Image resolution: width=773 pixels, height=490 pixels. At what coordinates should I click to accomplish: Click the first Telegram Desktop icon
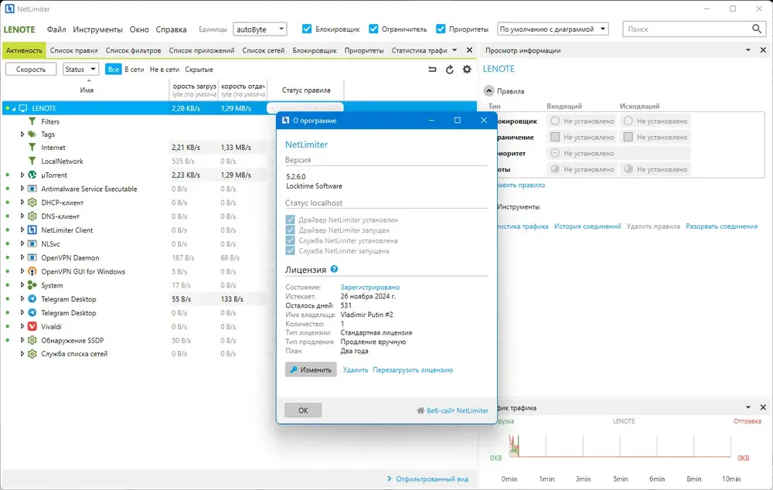tap(32, 299)
